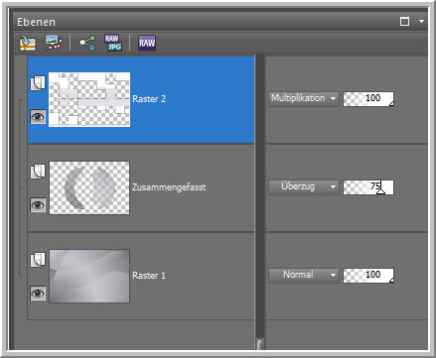The height and width of the screenshot is (358, 436).
Task: Click the monitor icon with the red dotted path
Action: [54, 43]
